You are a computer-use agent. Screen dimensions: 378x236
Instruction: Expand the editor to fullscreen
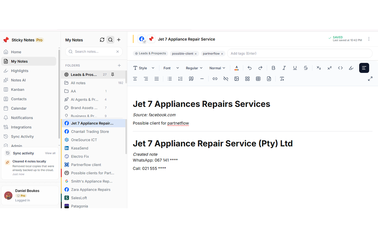tap(370, 79)
